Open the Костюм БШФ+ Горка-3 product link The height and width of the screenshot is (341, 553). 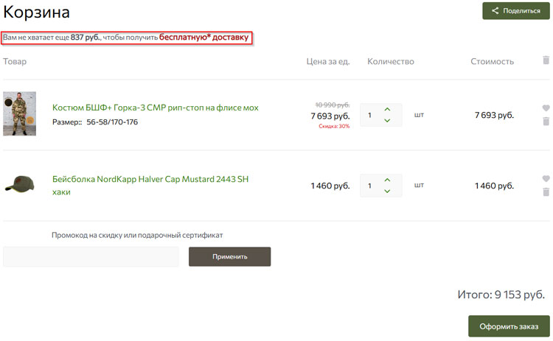[x=155, y=108]
